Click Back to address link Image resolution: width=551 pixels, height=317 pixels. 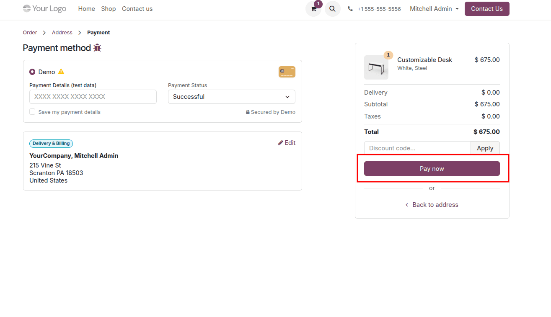pyautogui.click(x=432, y=205)
